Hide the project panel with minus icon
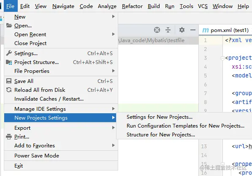Viewport: 252px width, 176px height. pos(193,30)
